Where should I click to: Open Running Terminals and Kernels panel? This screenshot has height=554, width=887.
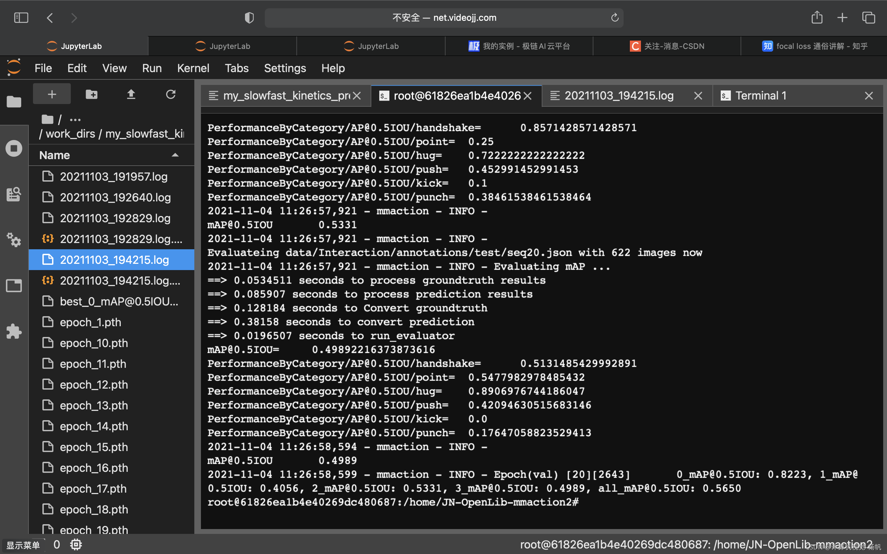[x=14, y=148]
